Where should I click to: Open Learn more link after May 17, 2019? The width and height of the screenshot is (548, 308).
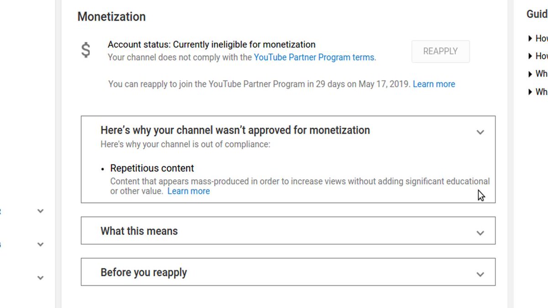coord(434,84)
